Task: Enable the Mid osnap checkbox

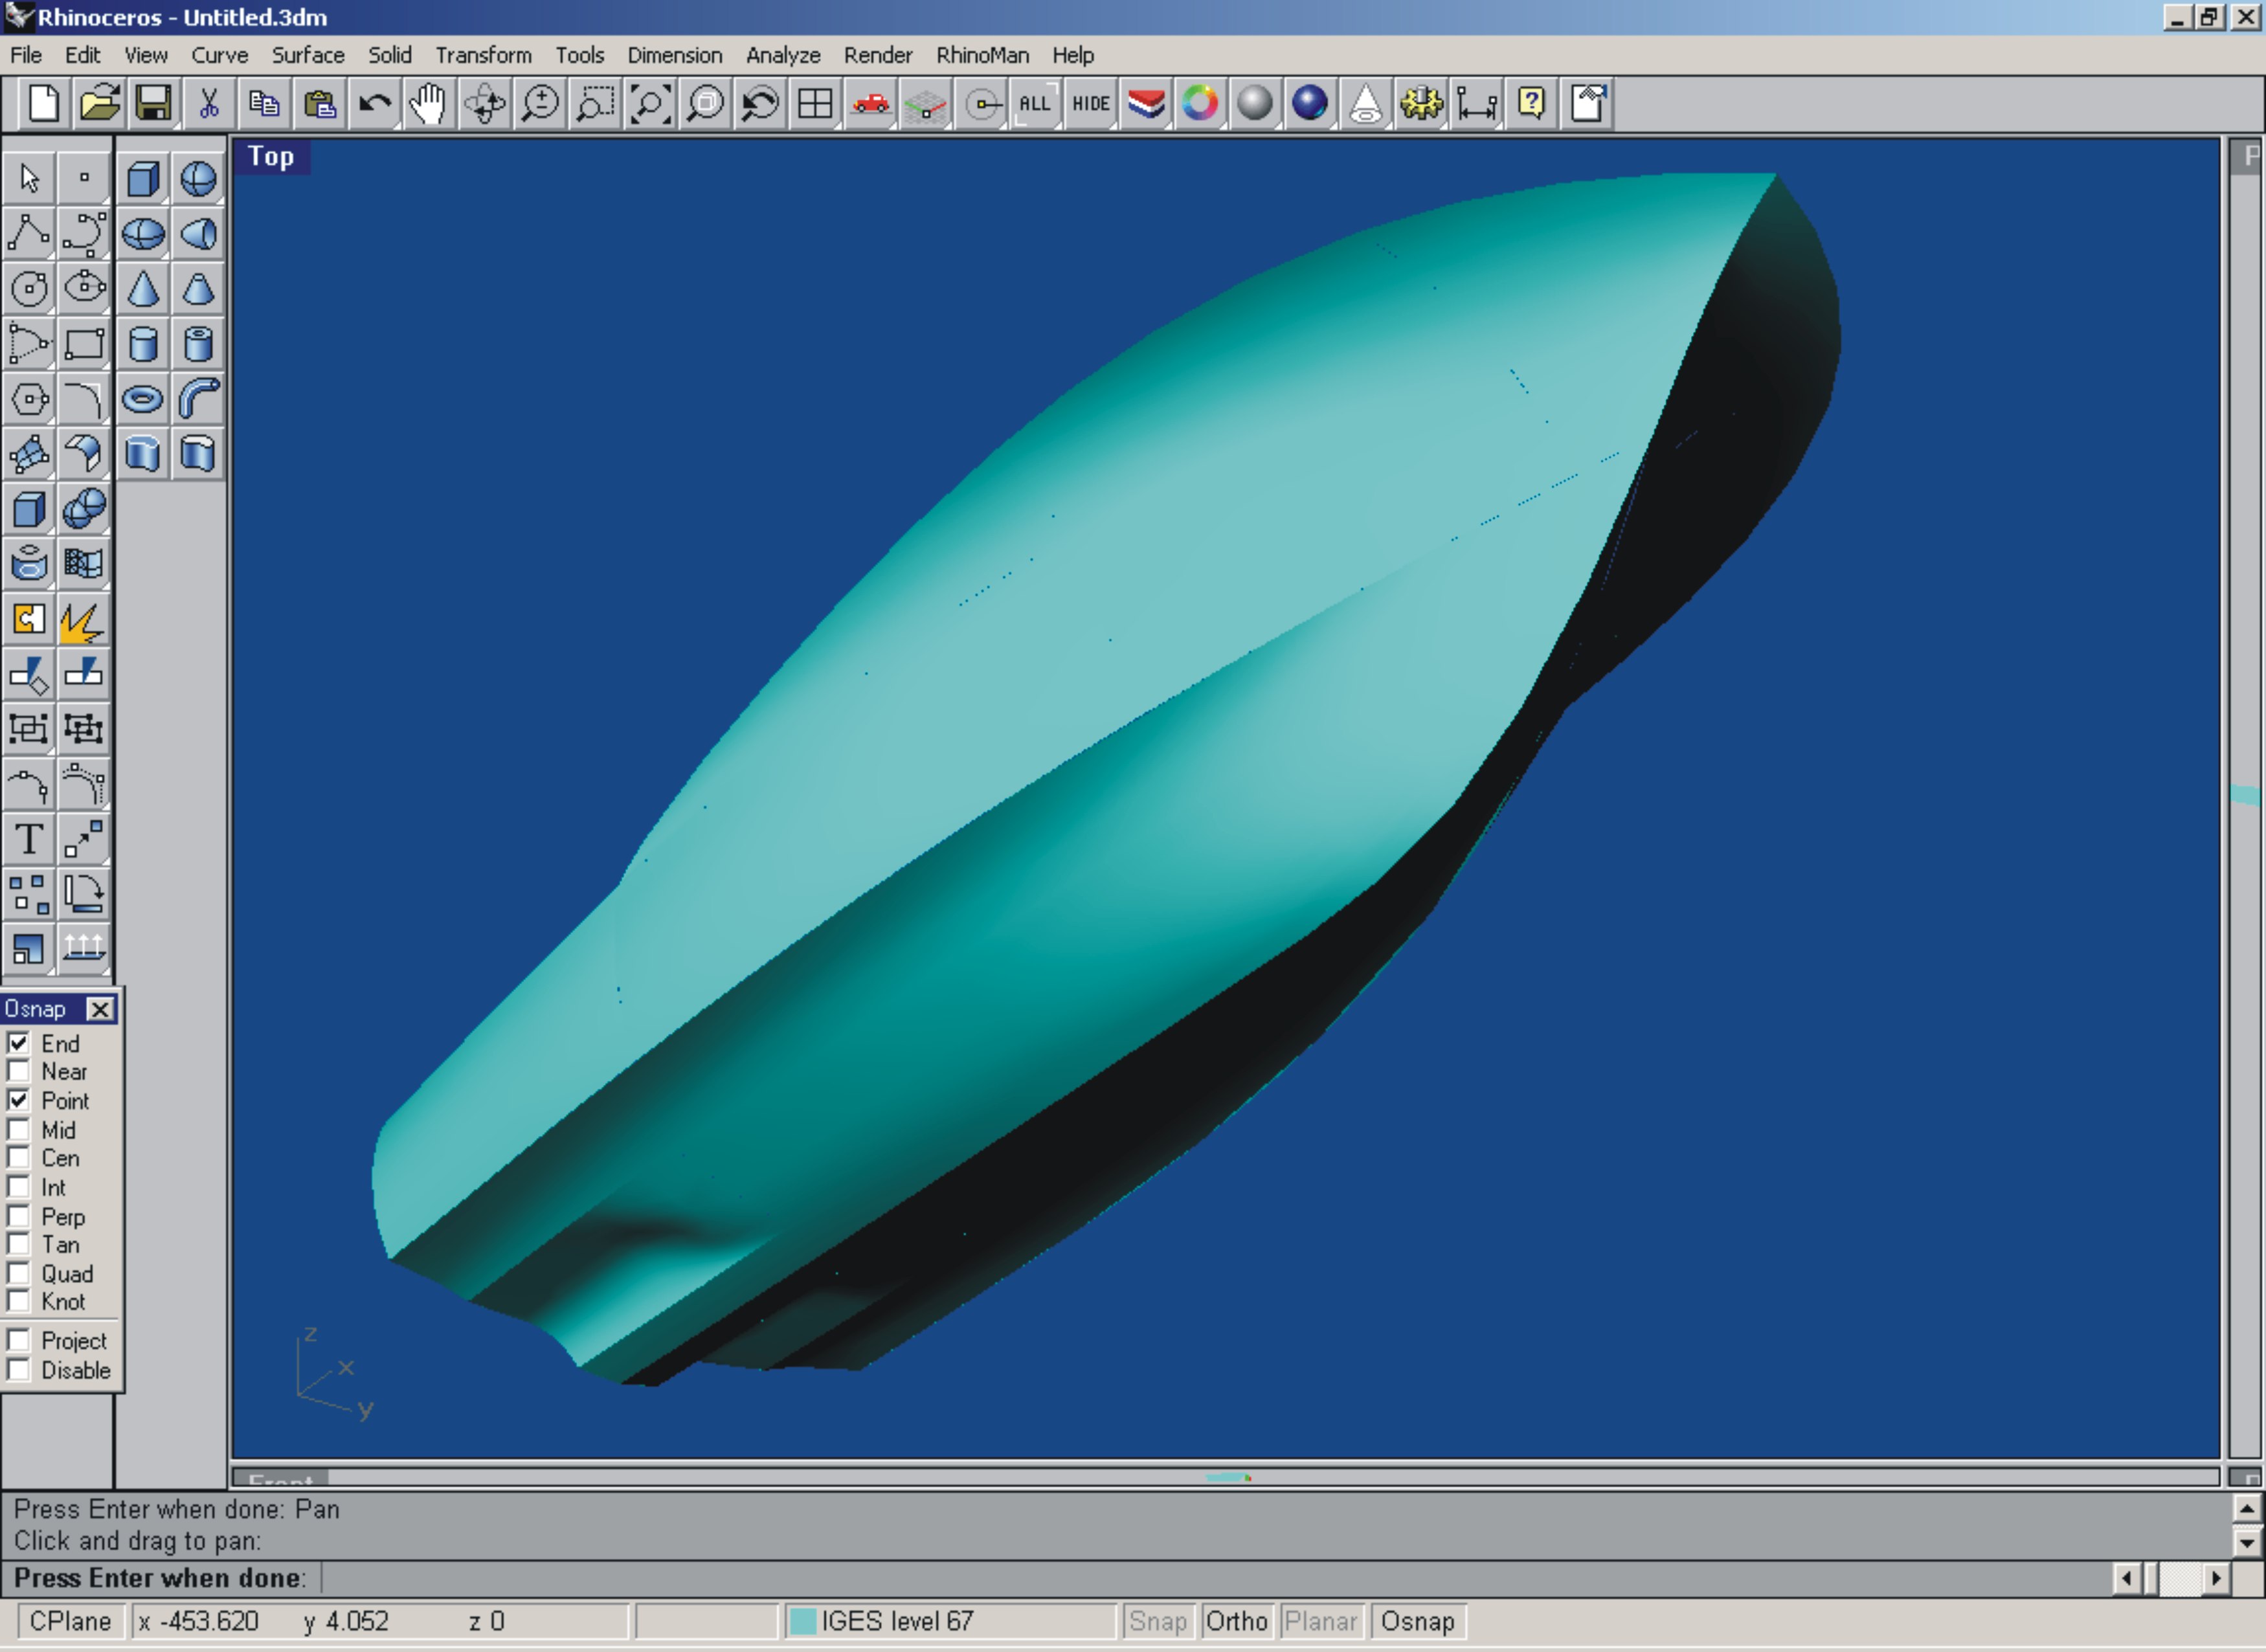Action: 18,1130
